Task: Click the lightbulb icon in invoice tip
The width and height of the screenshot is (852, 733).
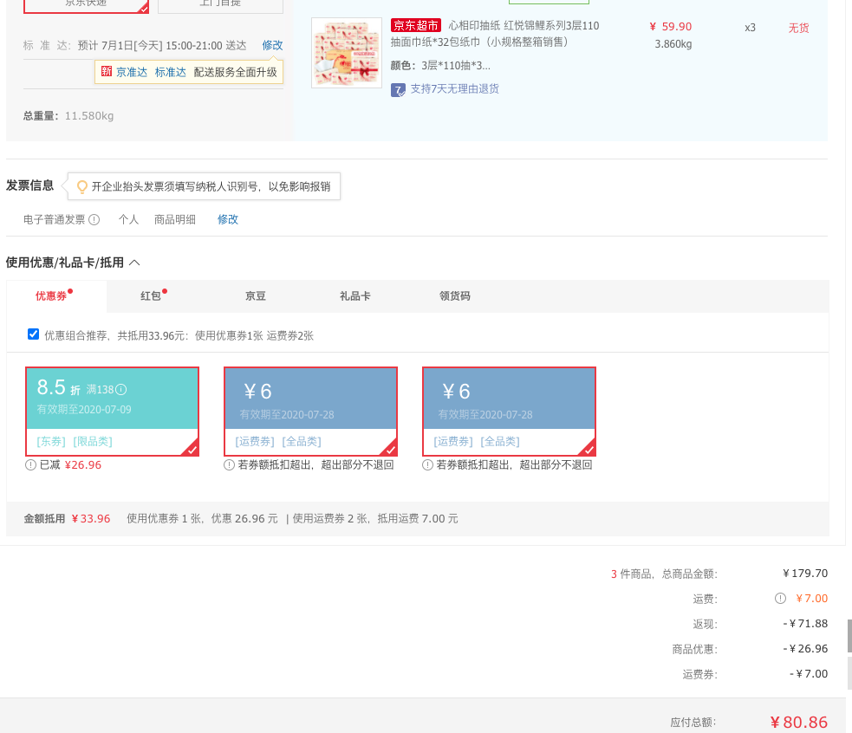Action: coord(82,187)
